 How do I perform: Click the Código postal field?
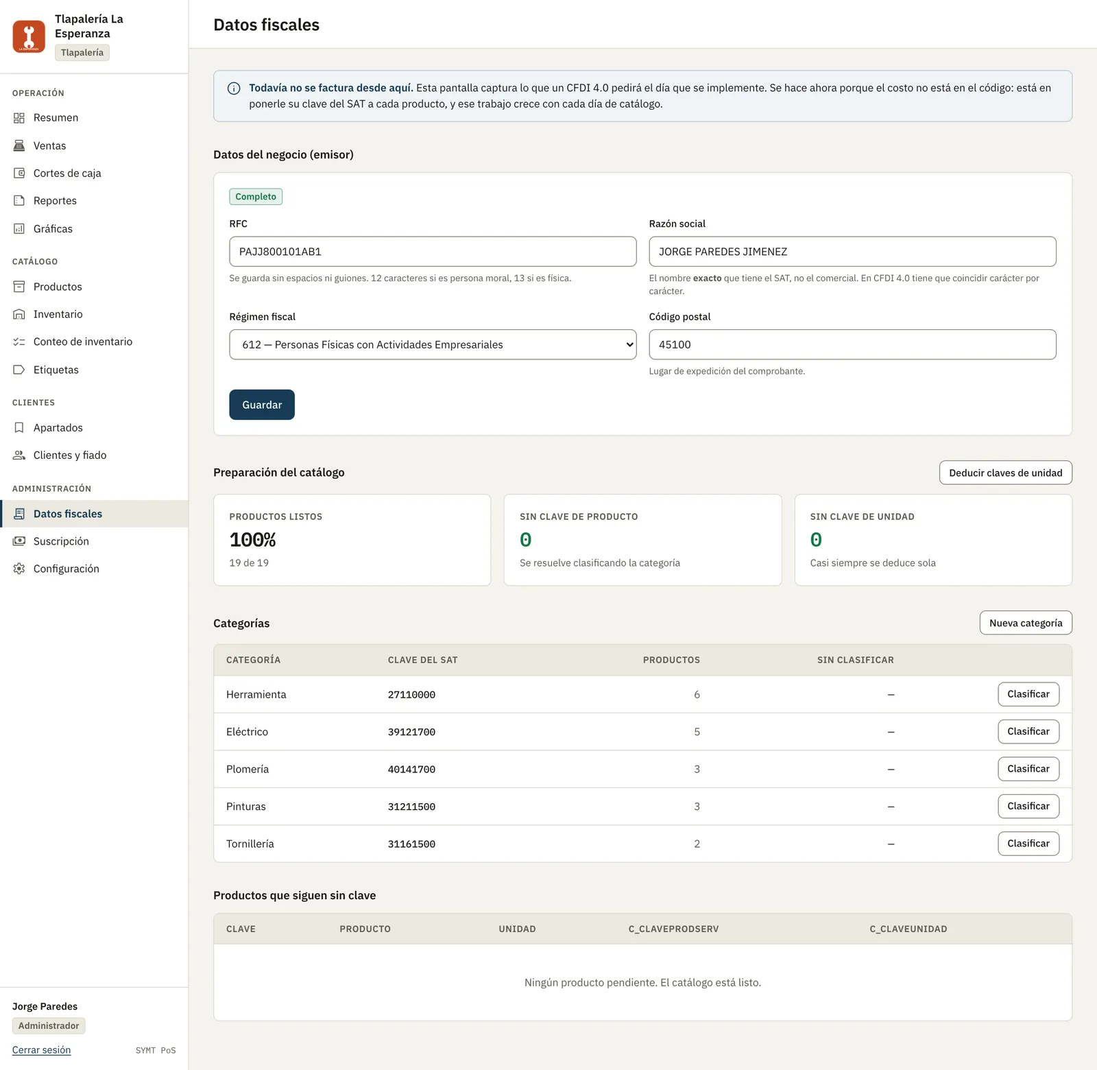point(852,344)
